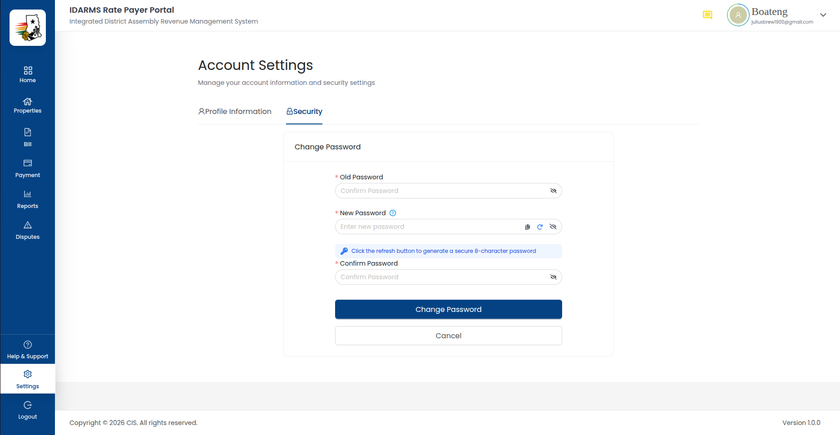Screen dimensions: 840x435
Task: Click the juliusbrew1900@gmail.com email text
Action: pyautogui.click(x=782, y=22)
